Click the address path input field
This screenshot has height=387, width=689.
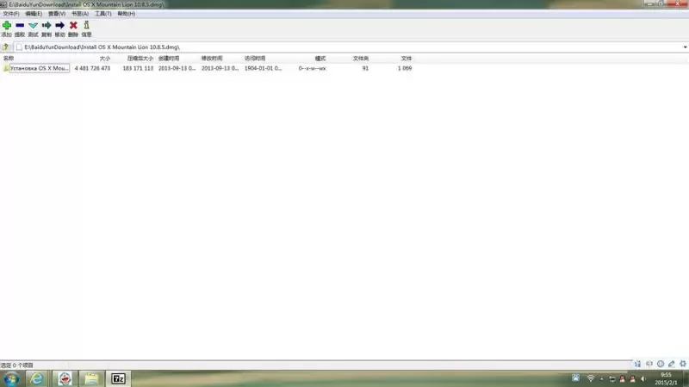click(350, 47)
